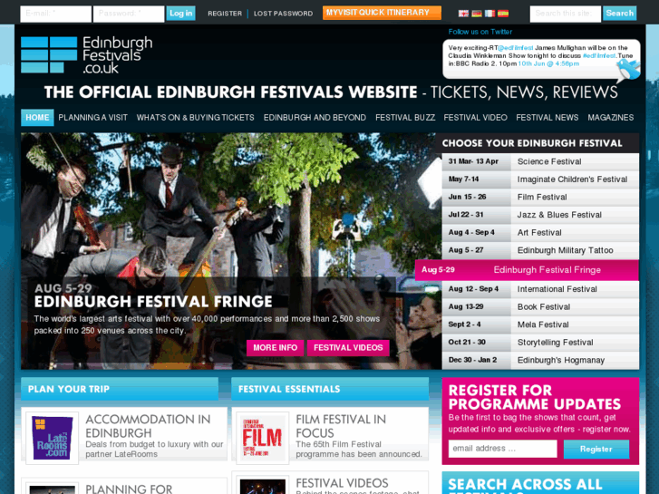
Task: Open Follow us on Twitter link
Action: pos(480,32)
